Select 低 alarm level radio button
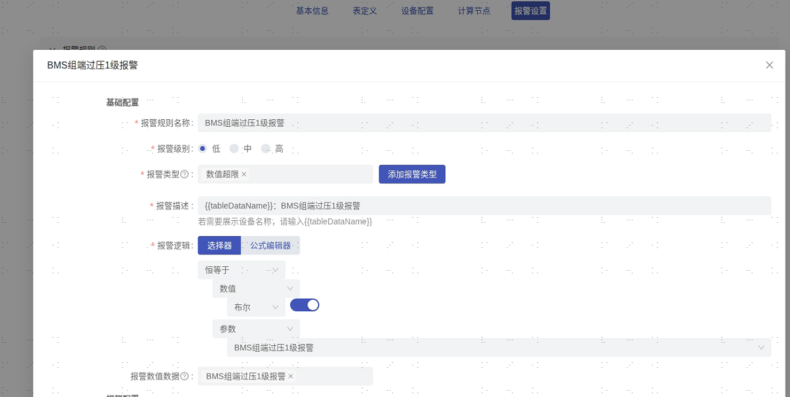Viewport: 790px width, 397px height. [x=203, y=149]
